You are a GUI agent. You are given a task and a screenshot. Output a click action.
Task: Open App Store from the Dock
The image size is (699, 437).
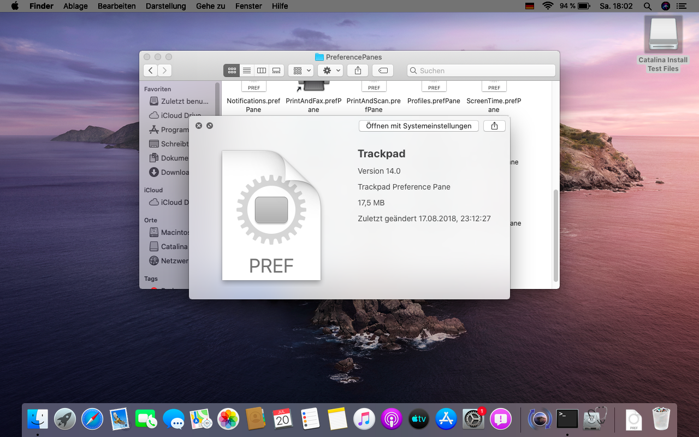[446, 419]
